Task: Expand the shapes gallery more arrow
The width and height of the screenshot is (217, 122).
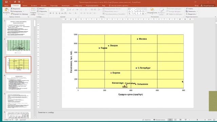Action: tap(145, 14)
